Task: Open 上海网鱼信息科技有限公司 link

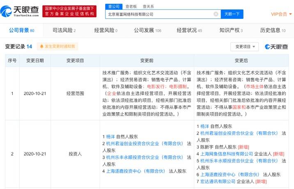Action: (227, 154)
